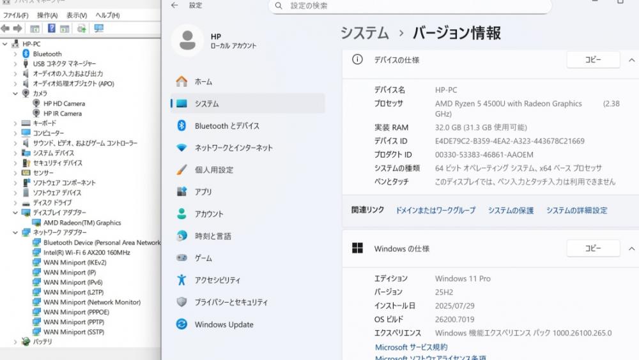Open ドメインまたはワークグループ link

436,211
